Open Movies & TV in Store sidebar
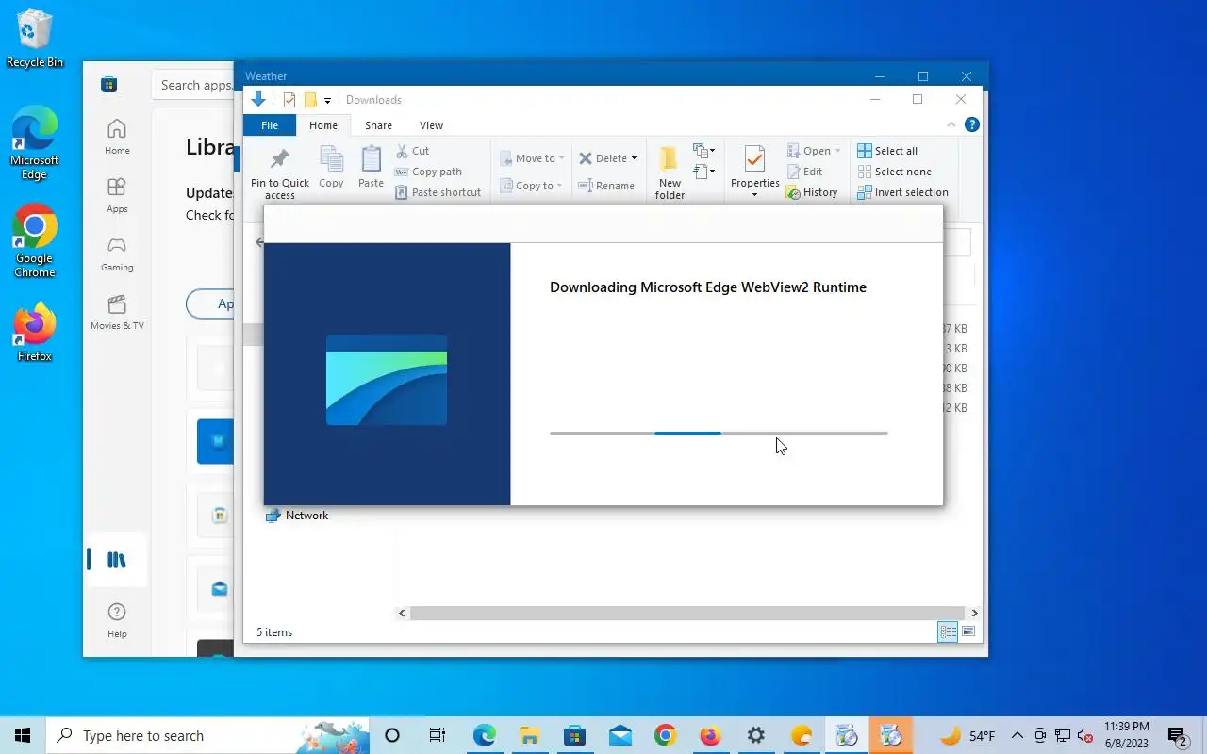 (117, 312)
